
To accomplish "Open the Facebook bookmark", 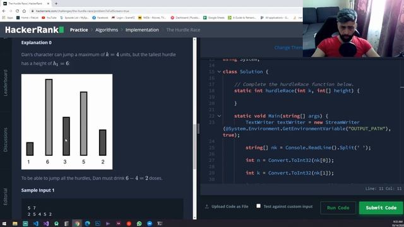I will coord(100,18).
